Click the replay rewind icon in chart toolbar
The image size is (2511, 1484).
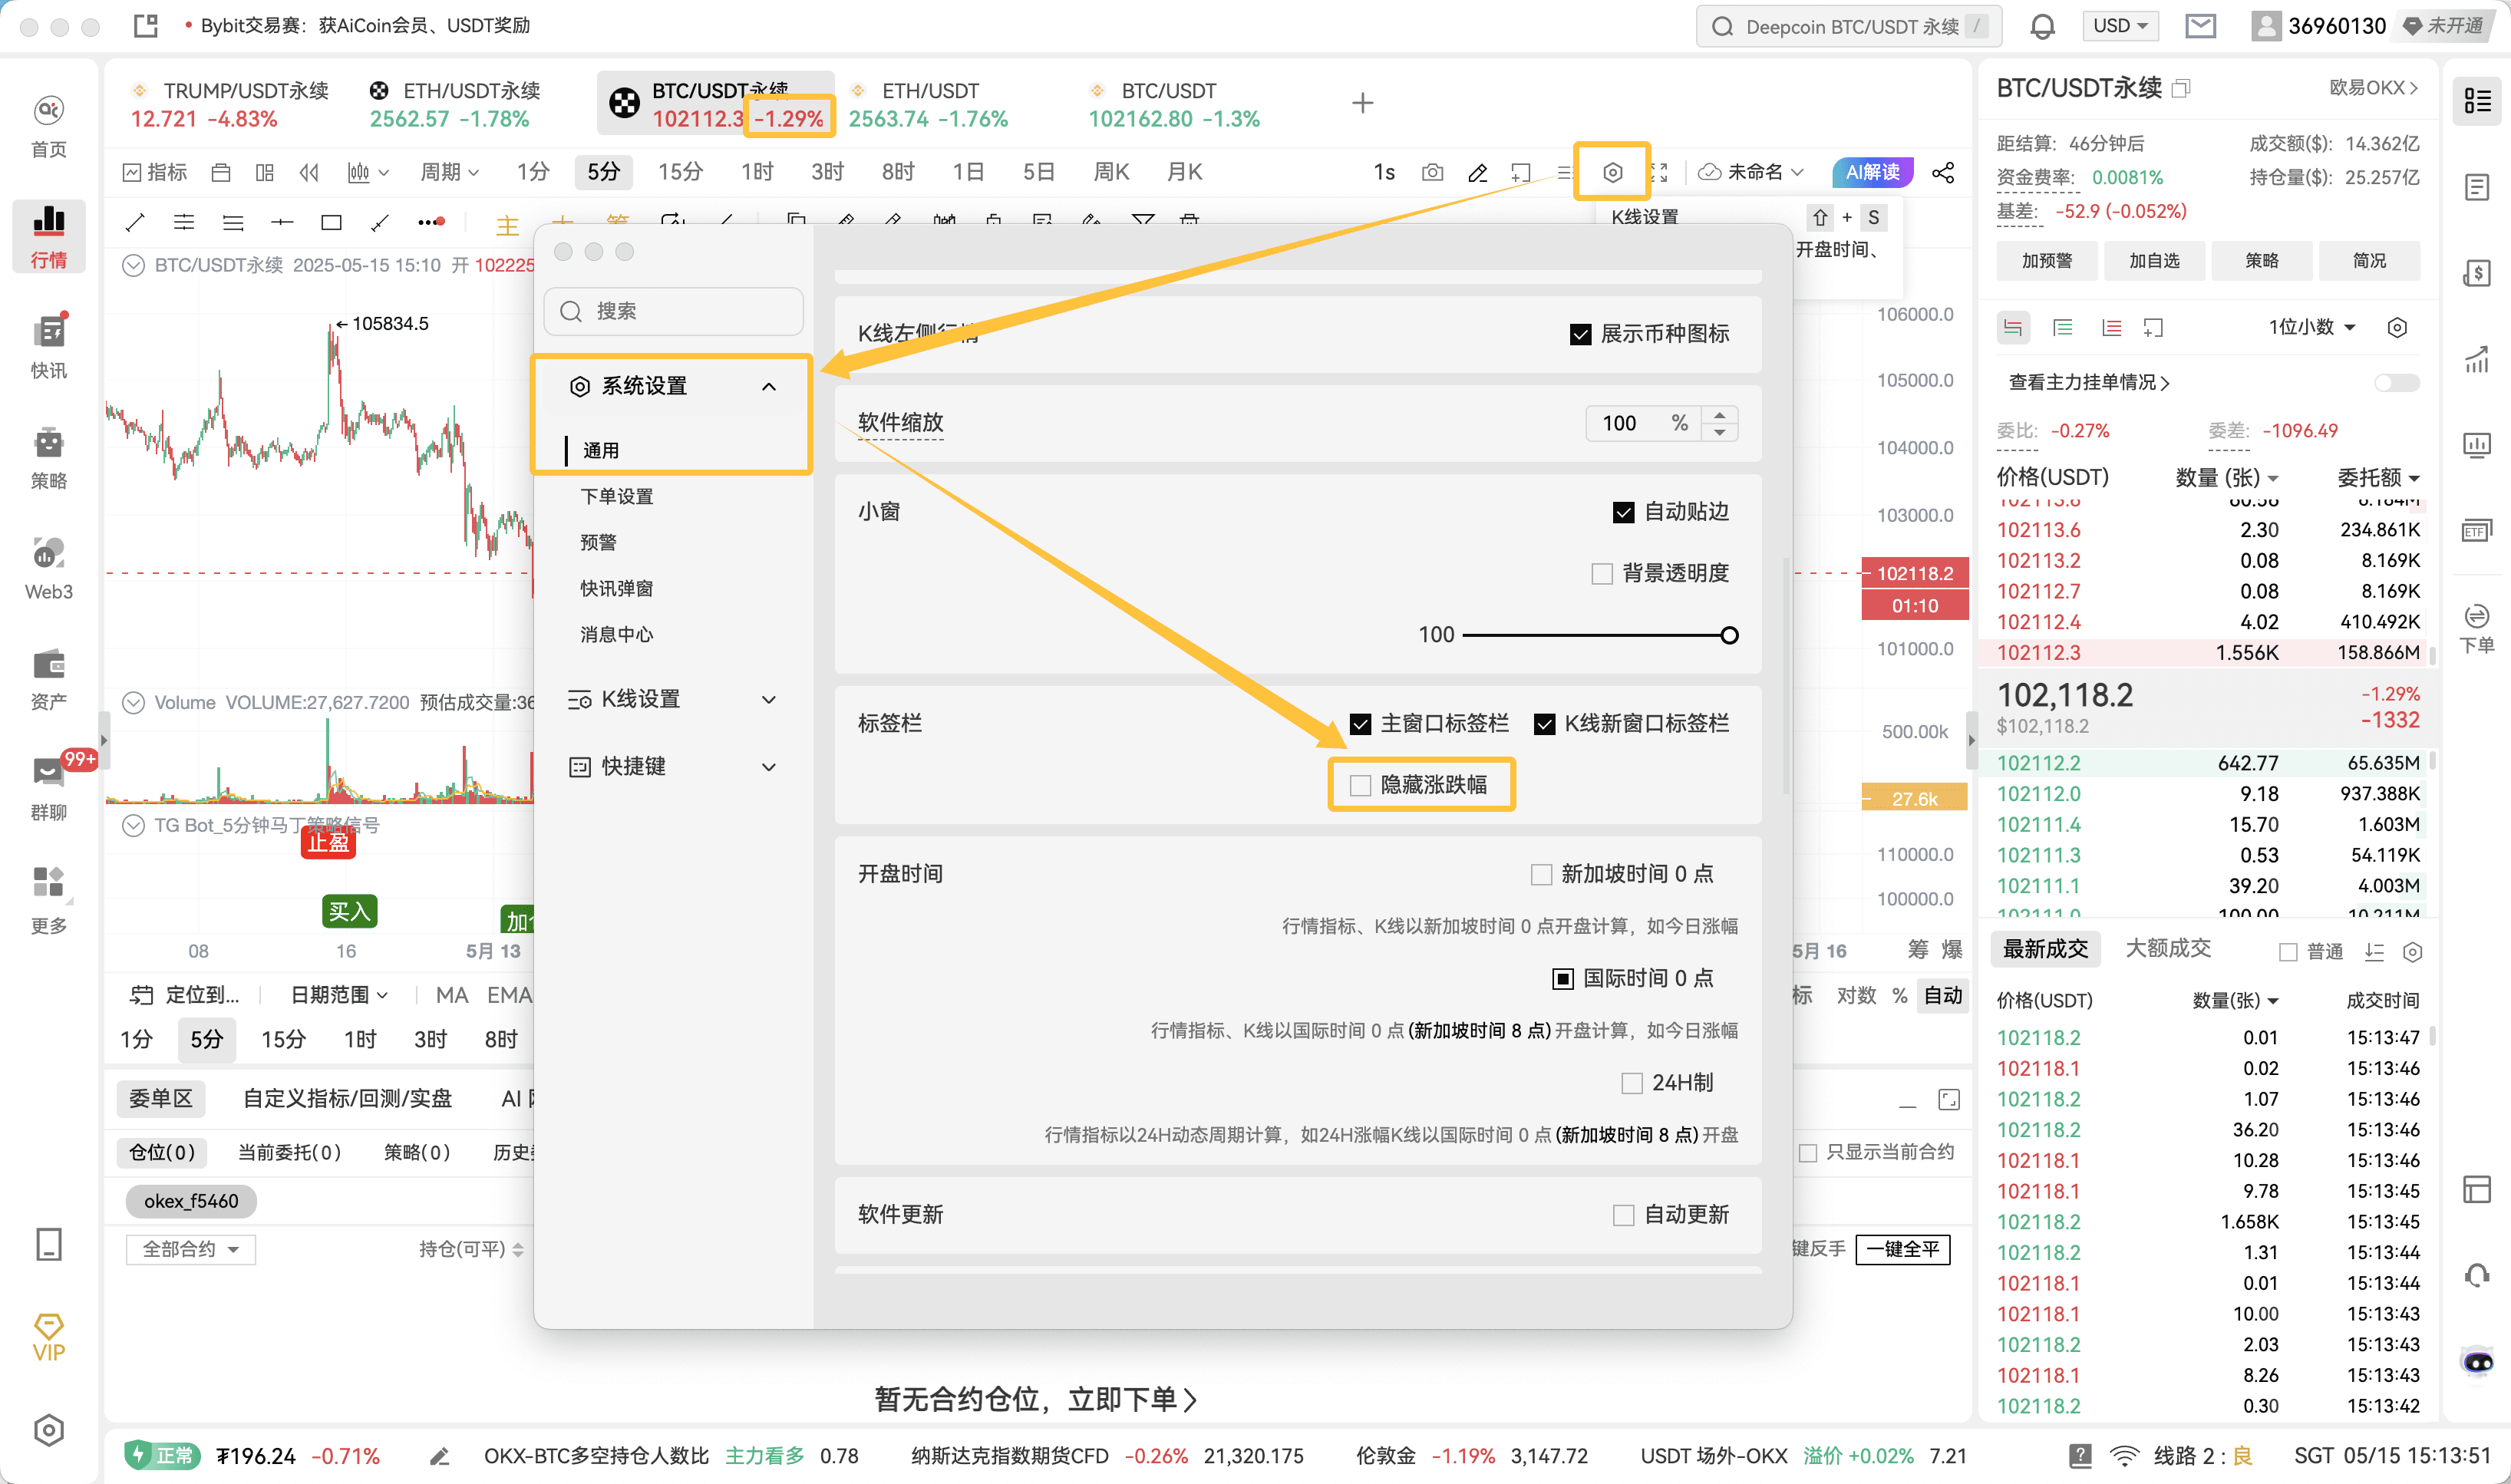(x=309, y=172)
